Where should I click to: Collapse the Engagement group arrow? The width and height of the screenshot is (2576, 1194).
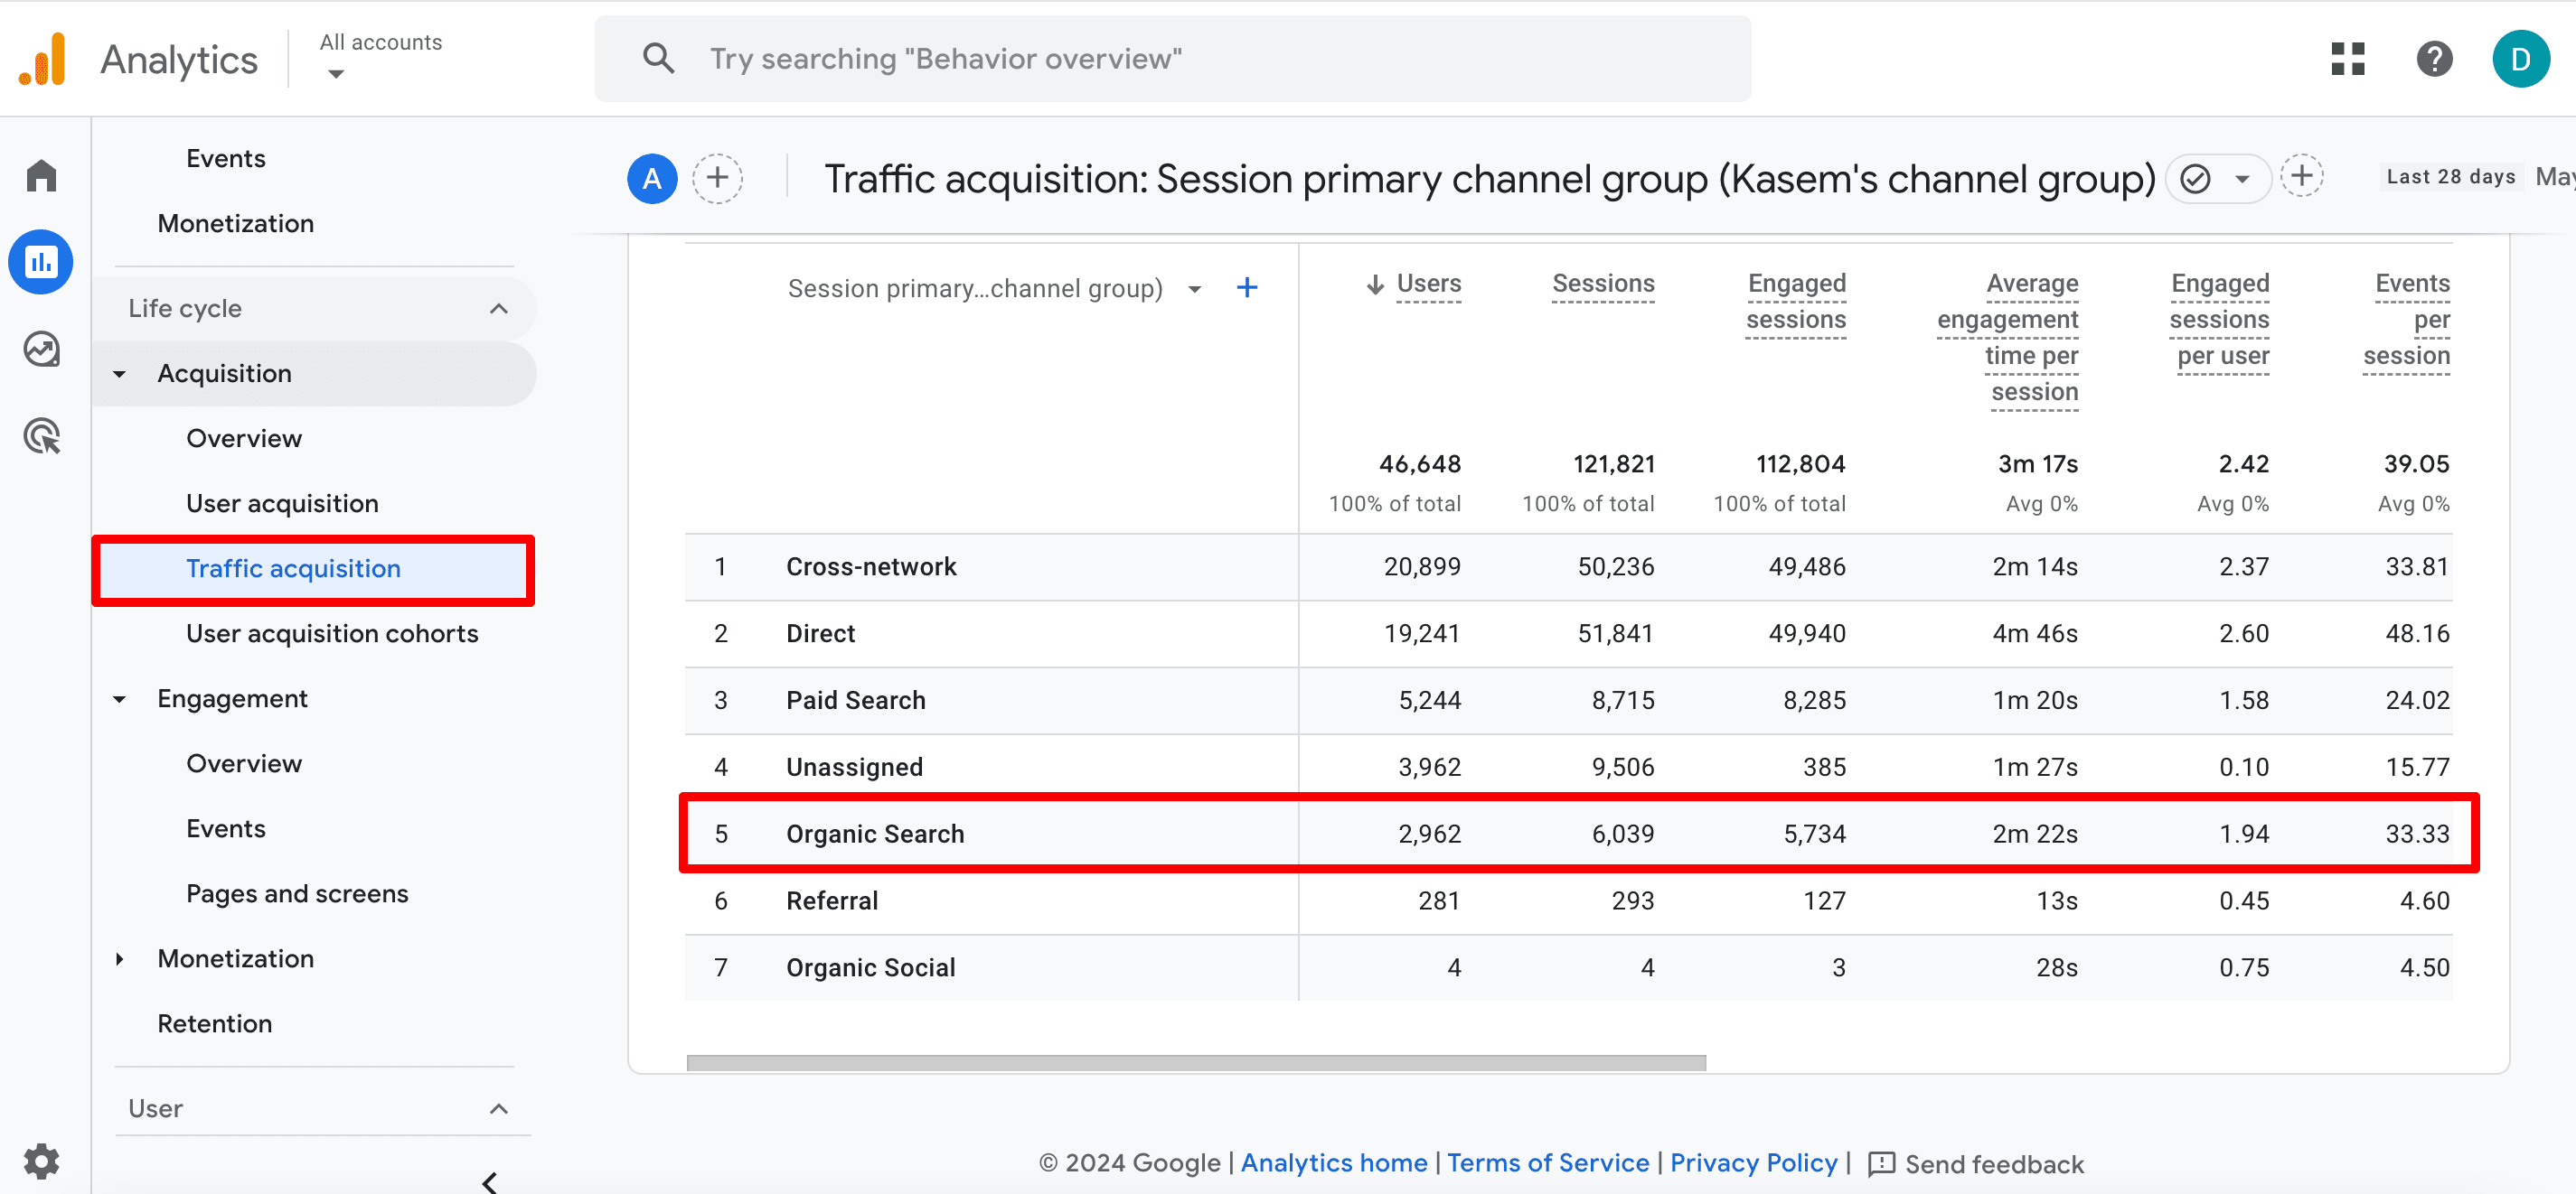[x=119, y=699]
